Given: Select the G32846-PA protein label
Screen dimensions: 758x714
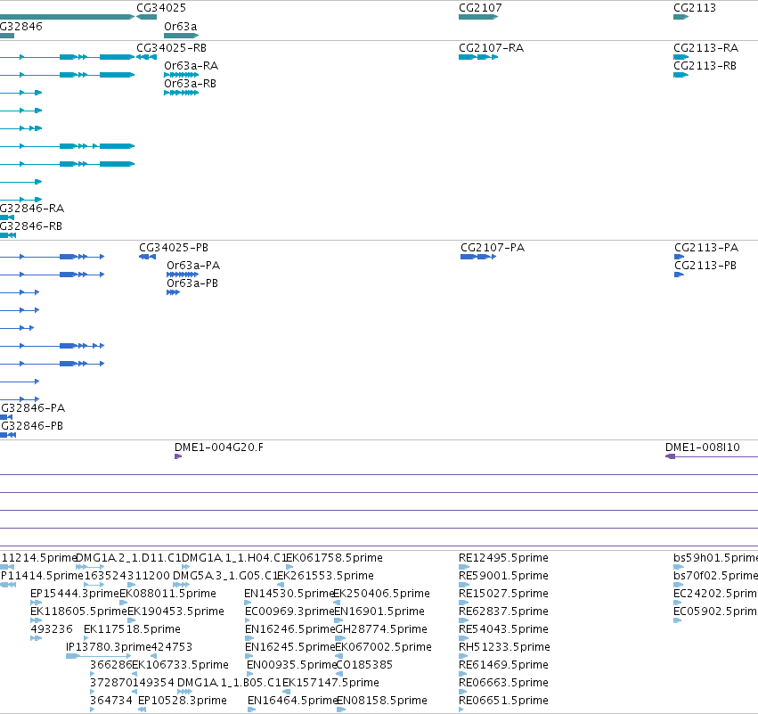Looking at the screenshot, I should point(33,407).
